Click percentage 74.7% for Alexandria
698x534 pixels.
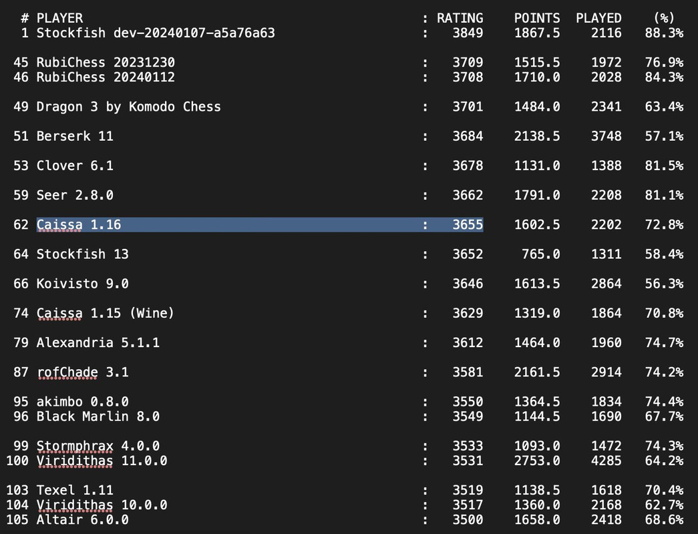pos(664,342)
